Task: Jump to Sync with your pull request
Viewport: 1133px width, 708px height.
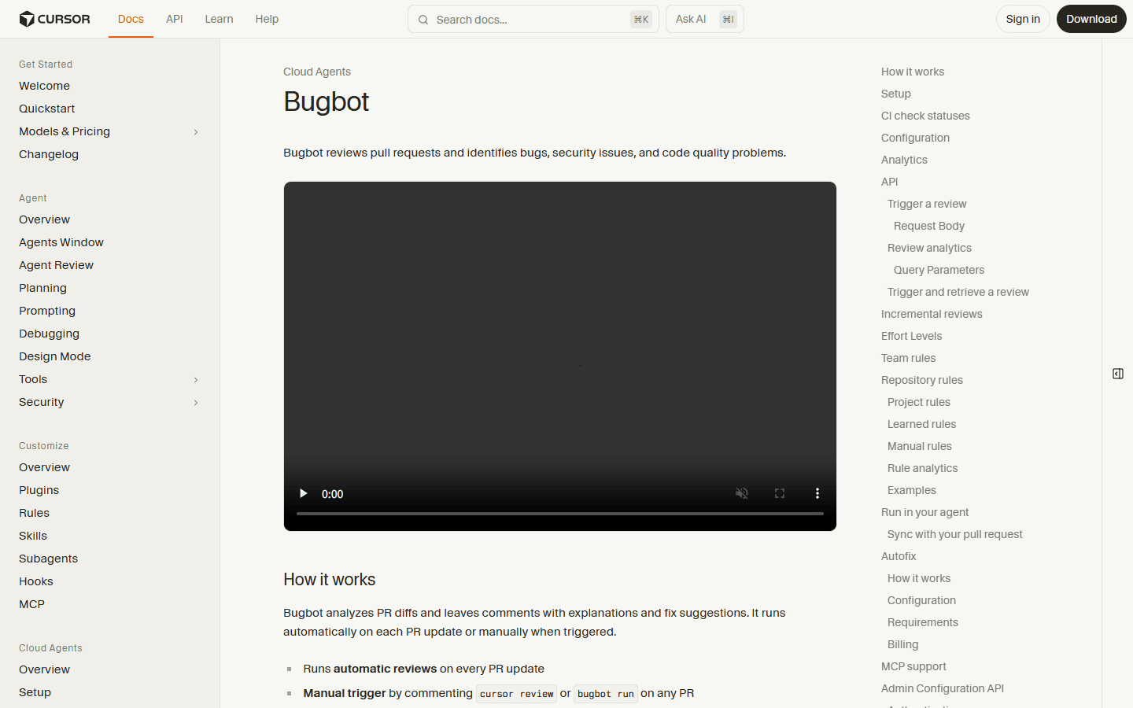Action: 955,534
